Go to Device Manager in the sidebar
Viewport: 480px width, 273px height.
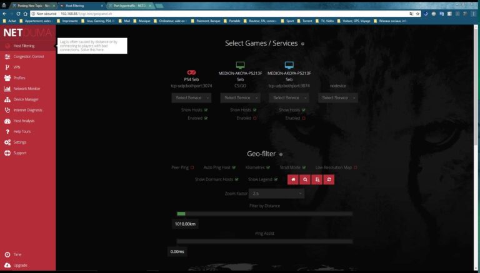coord(26,99)
